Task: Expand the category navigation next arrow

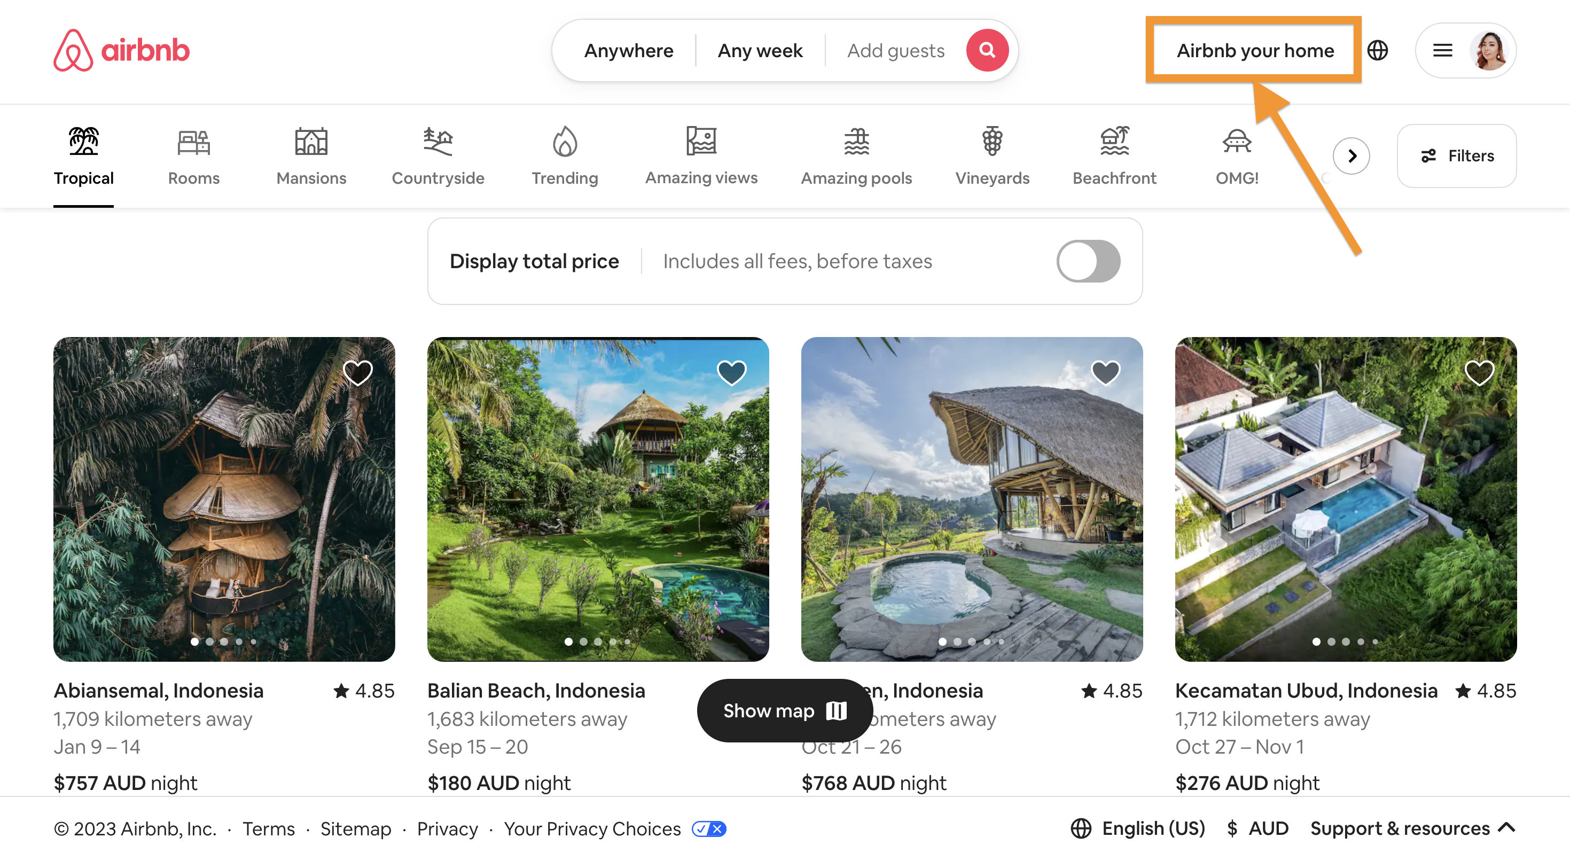Action: 1353,155
